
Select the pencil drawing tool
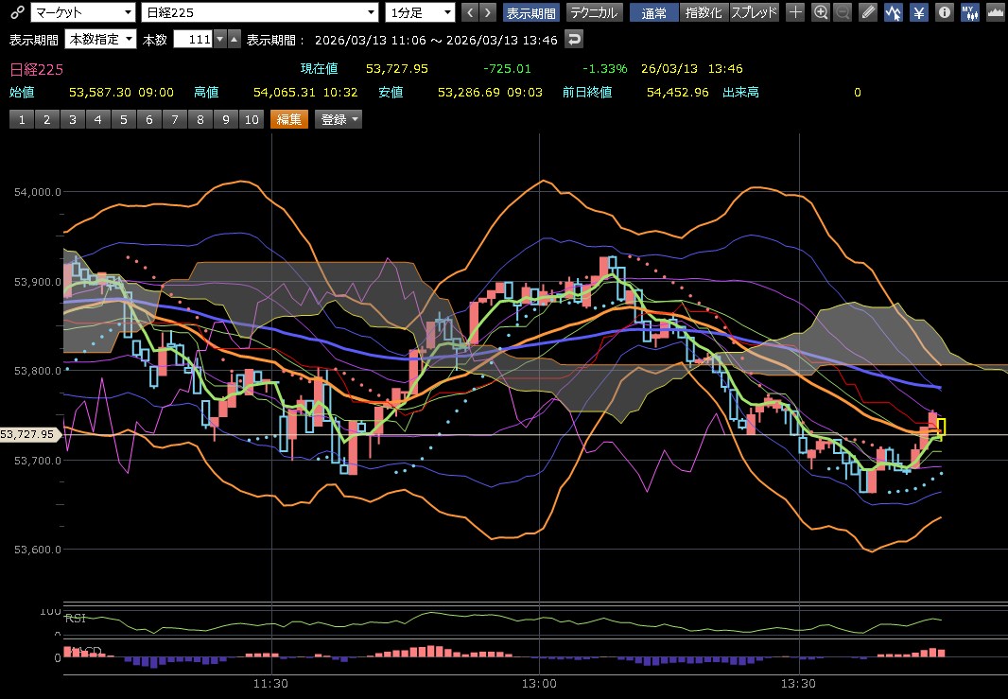869,12
